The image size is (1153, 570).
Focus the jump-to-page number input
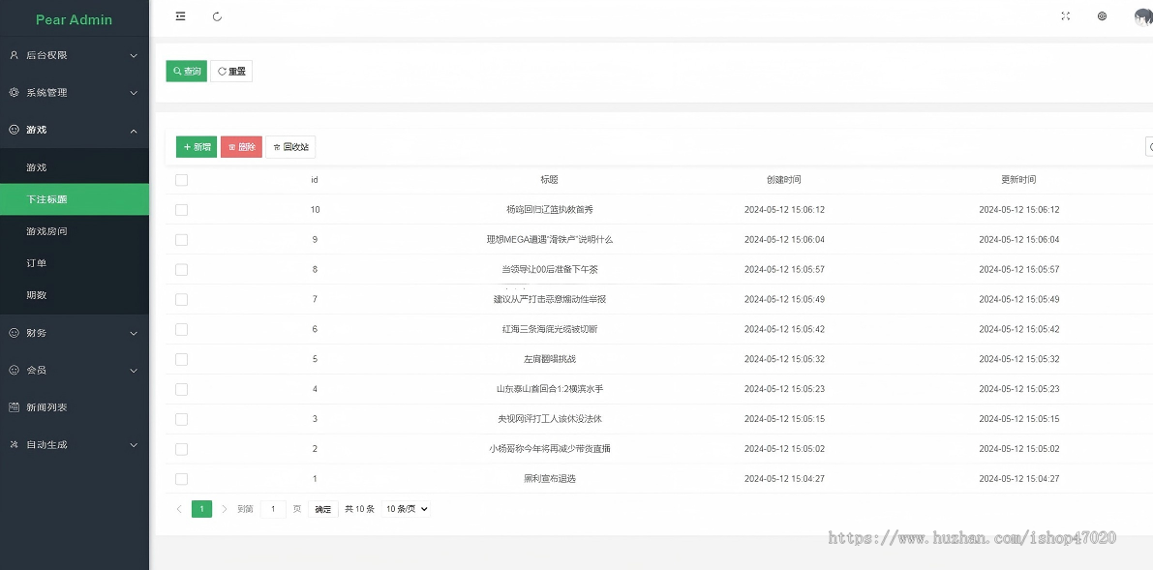tap(274, 509)
